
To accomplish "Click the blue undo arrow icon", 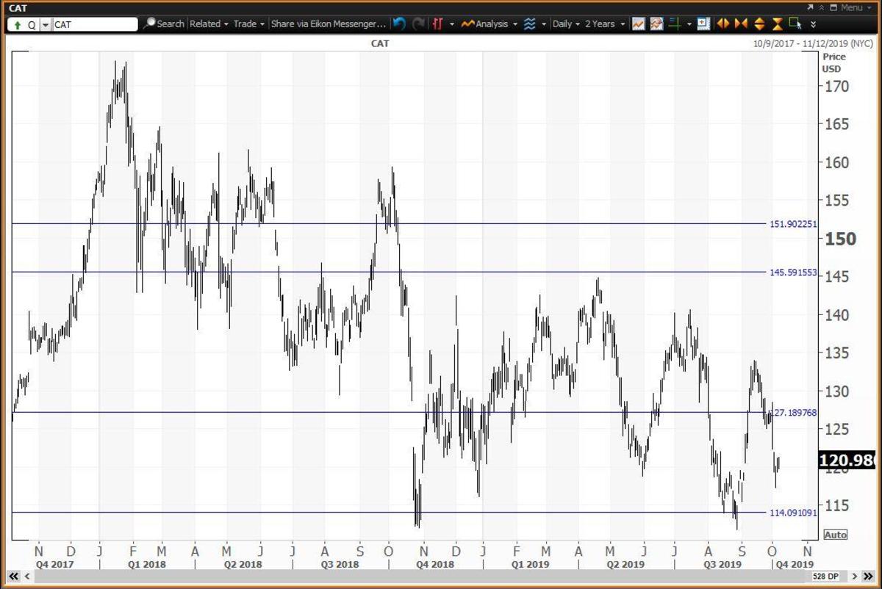I will [x=399, y=24].
